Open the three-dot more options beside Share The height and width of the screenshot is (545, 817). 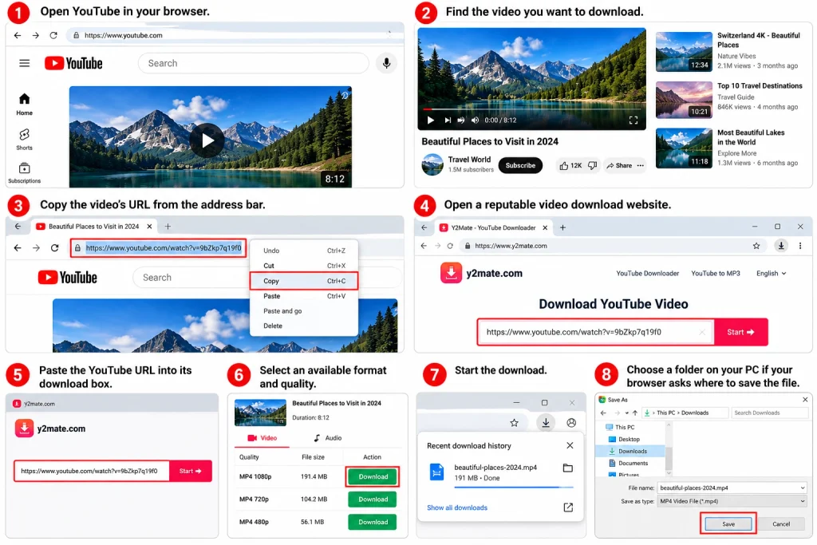641,166
